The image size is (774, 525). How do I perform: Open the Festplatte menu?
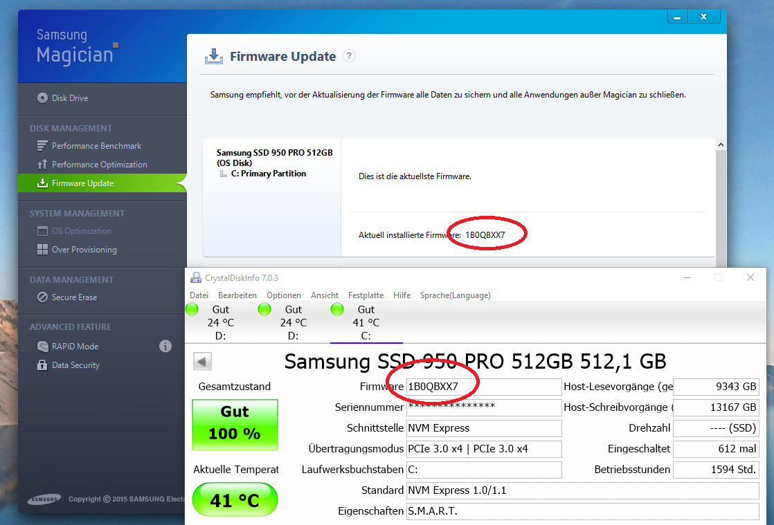[366, 295]
